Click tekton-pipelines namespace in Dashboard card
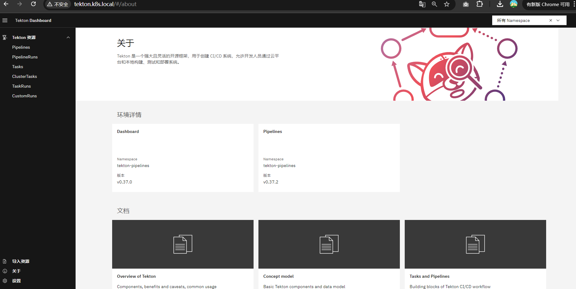 click(x=133, y=165)
